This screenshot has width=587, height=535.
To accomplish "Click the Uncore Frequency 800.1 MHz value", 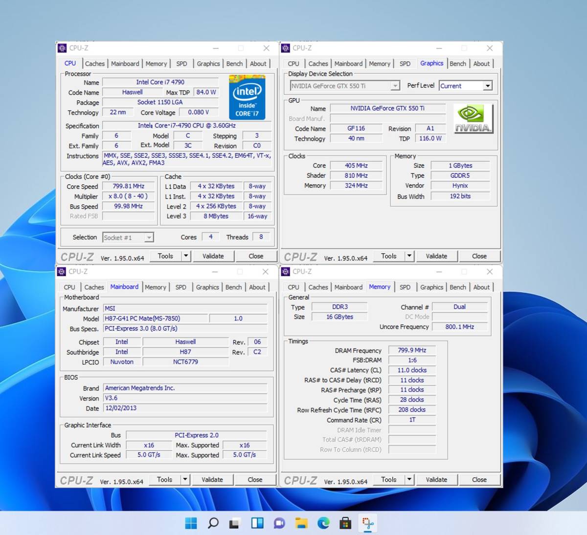I will [x=460, y=327].
